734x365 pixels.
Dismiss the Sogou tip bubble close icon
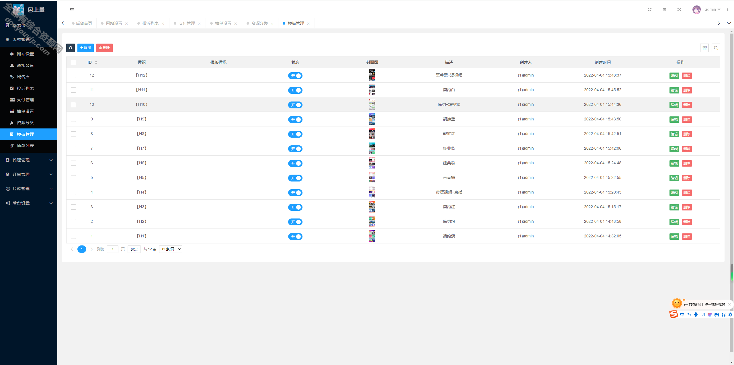[x=729, y=305]
